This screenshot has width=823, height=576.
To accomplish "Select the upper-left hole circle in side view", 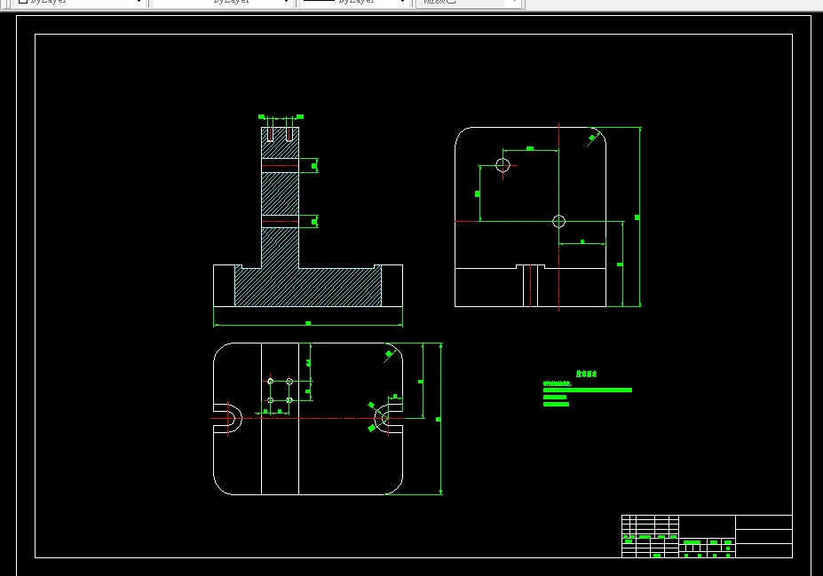I will tap(503, 165).
